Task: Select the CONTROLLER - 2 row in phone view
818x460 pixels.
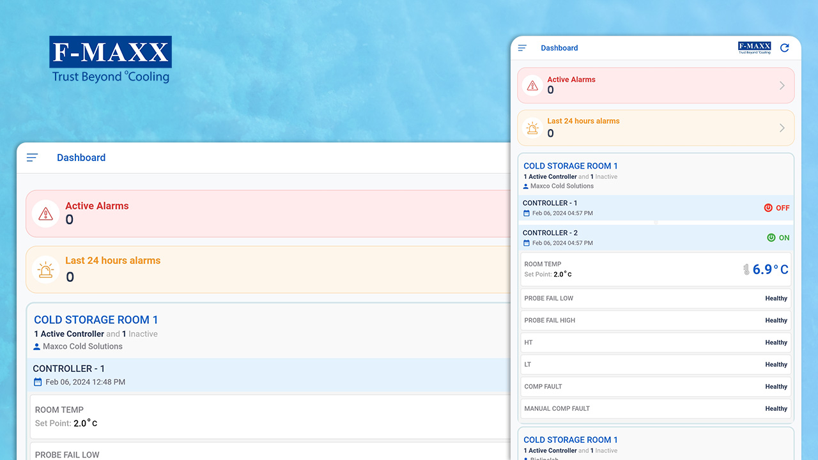Action: (656, 238)
